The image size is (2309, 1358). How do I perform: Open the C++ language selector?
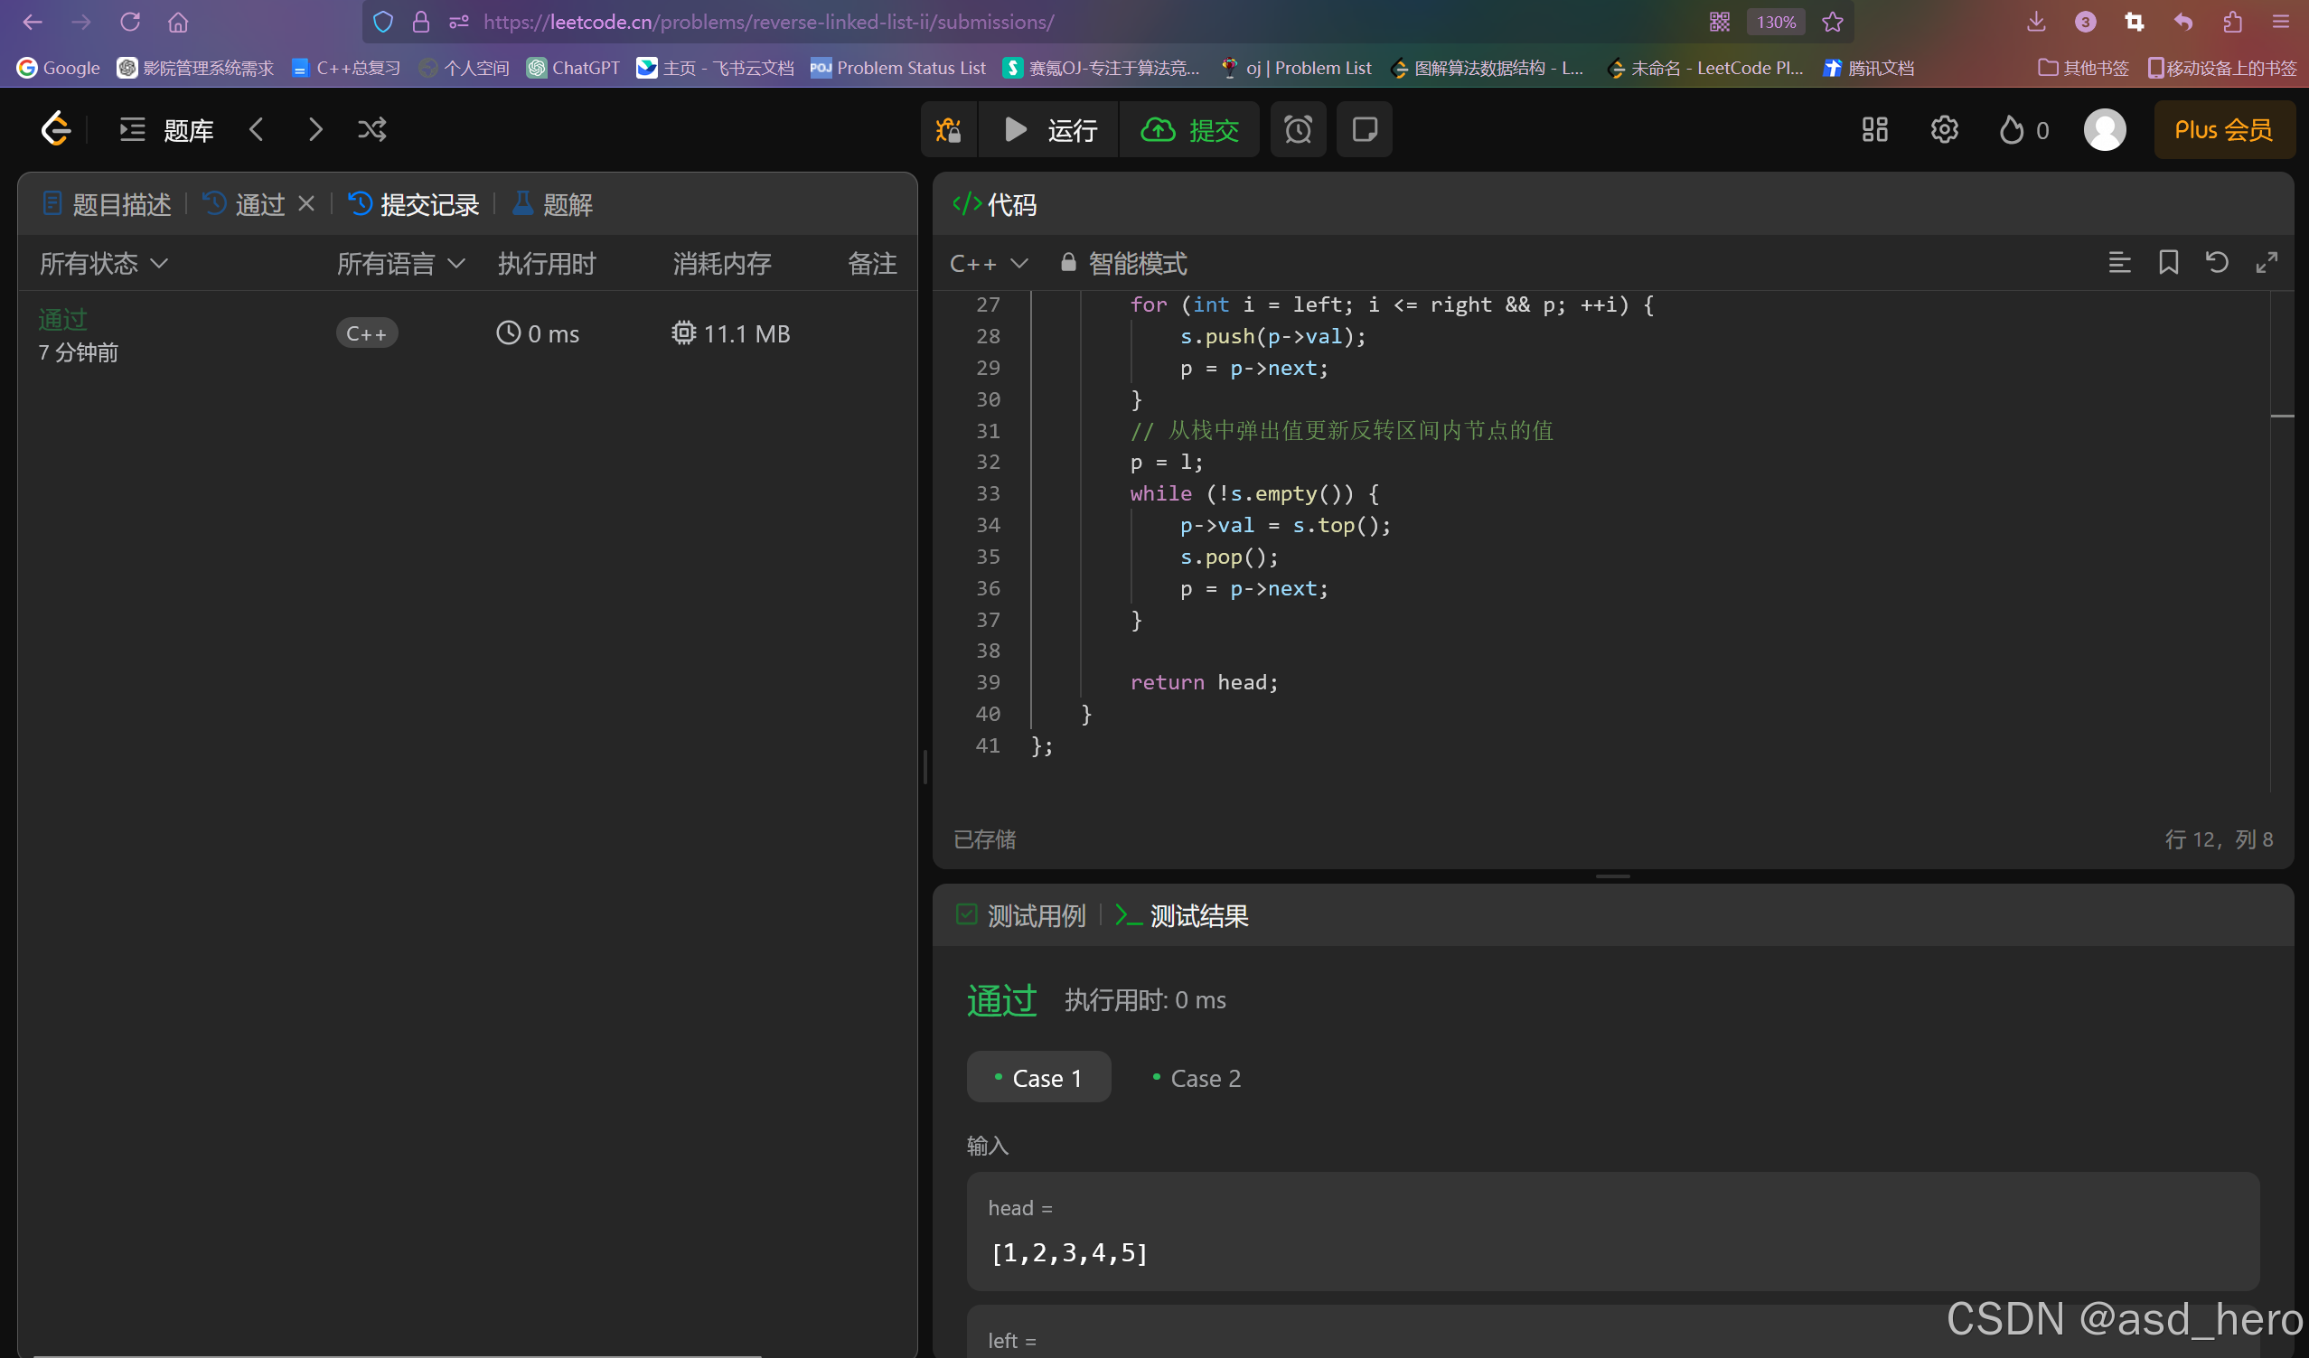click(988, 264)
